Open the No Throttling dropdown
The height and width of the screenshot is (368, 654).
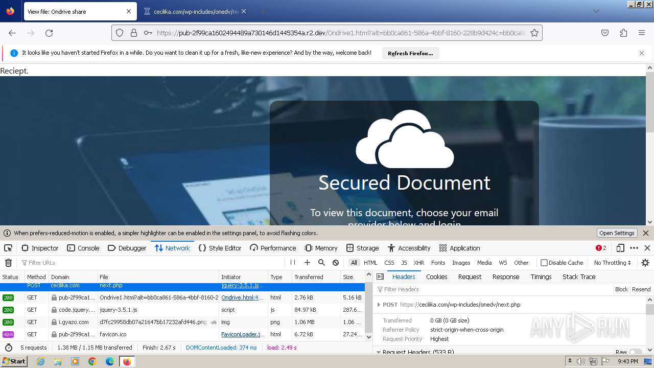tap(612, 263)
